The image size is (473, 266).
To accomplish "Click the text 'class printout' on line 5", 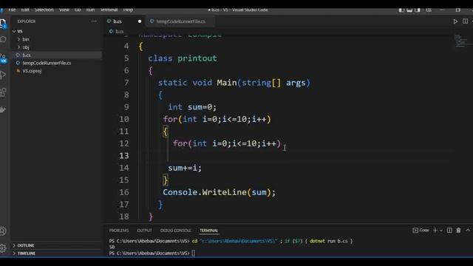I will point(183,58).
